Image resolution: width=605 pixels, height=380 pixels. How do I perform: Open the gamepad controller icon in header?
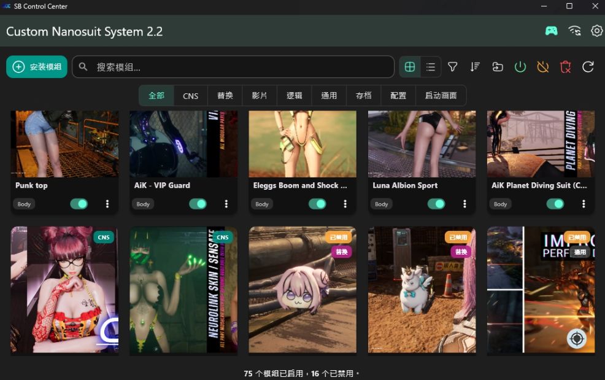click(x=551, y=31)
